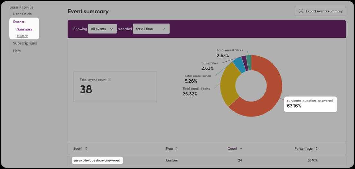Click the Event summary heading
This screenshot has height=169, width=355.
(88, 11)
